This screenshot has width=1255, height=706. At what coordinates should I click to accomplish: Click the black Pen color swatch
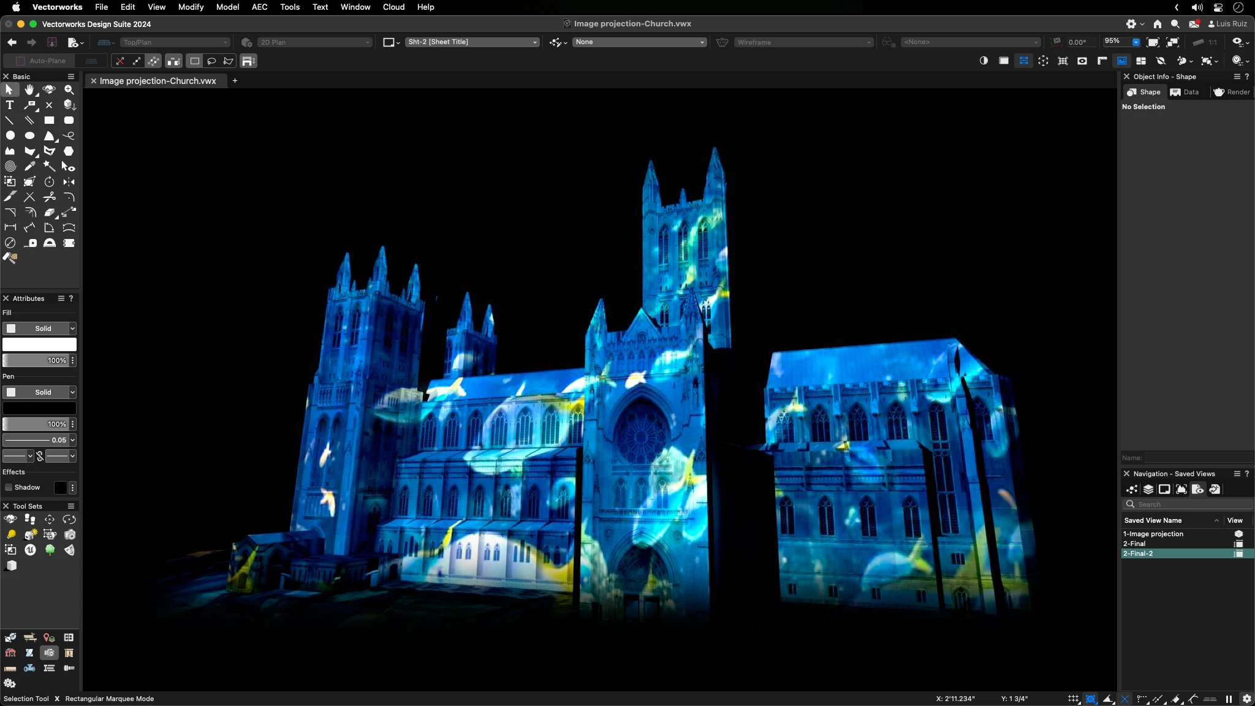click(x=39, y=408)
